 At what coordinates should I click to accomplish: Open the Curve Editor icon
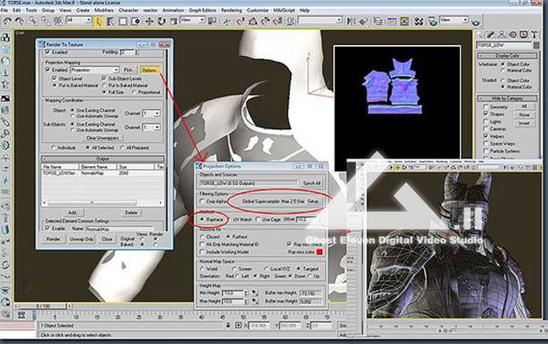pyautogui.click(x=391, y=22)
